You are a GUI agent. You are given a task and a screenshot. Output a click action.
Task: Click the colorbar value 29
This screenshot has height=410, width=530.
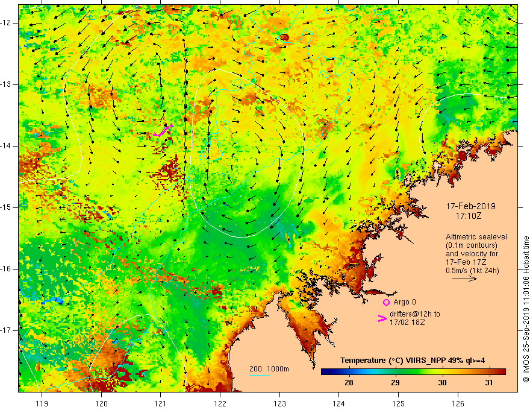[395, 383]
